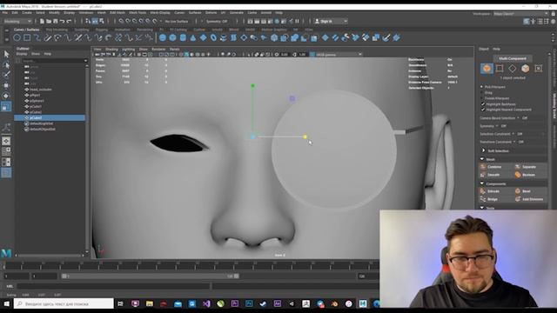Create a polygon sphere from shelf
557x313 pixels.
tap(163, 37)
